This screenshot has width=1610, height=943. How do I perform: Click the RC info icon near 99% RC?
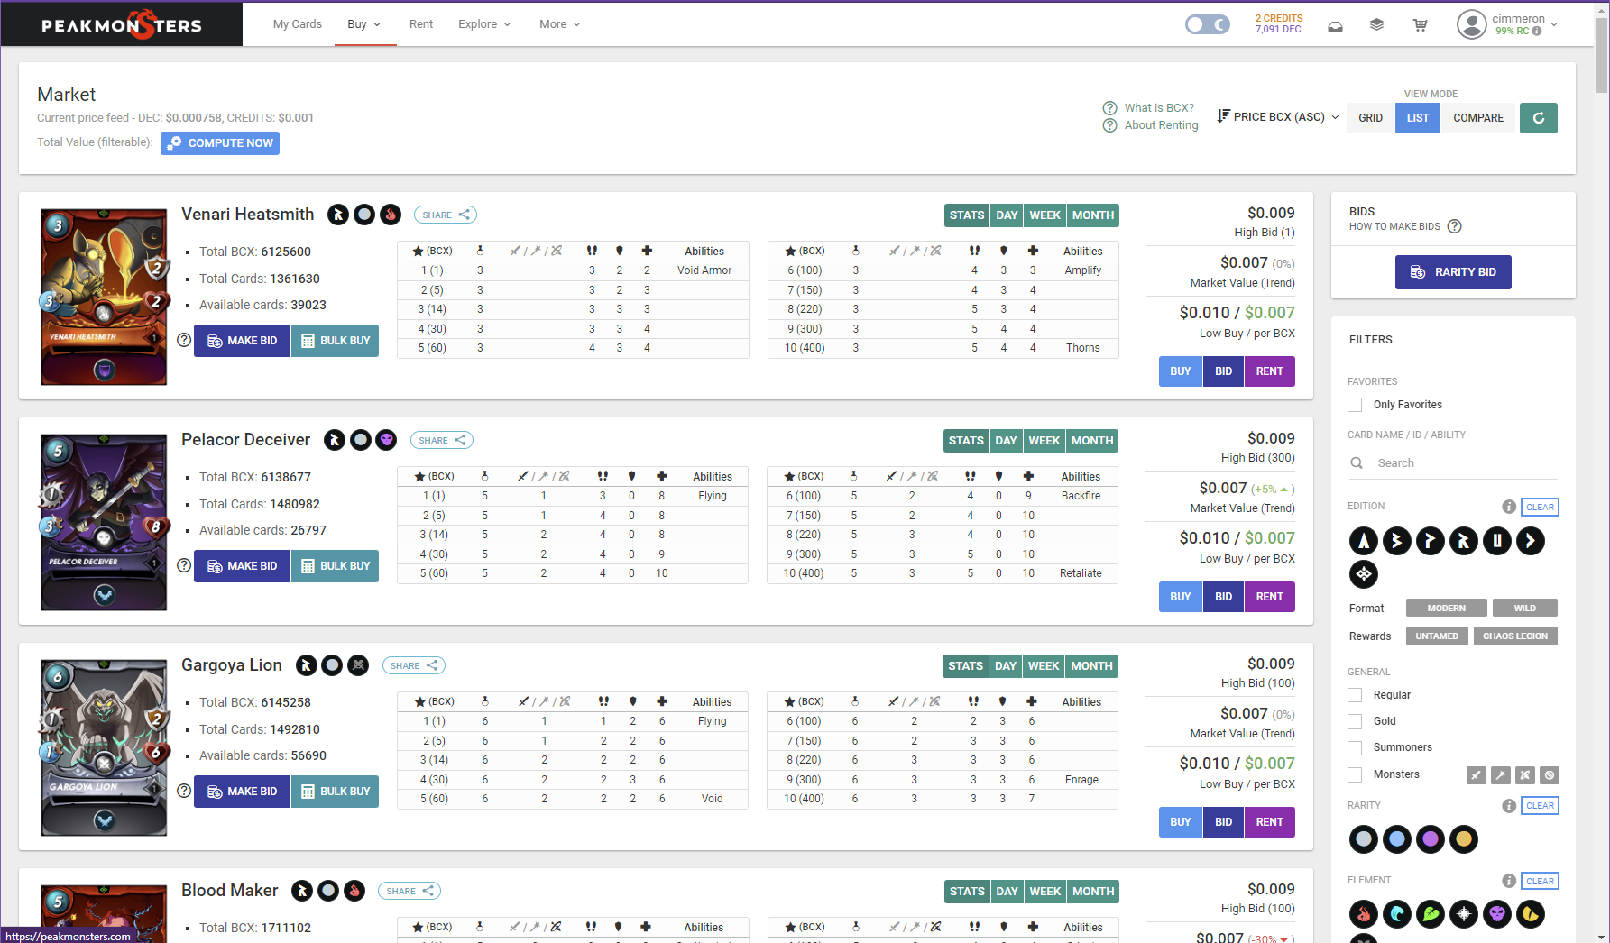(x=1537, y=31)
